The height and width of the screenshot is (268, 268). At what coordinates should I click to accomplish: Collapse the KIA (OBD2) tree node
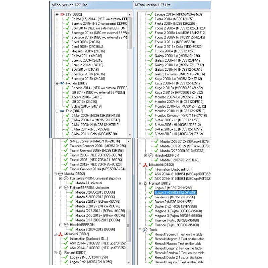click(x=57, y=14)
